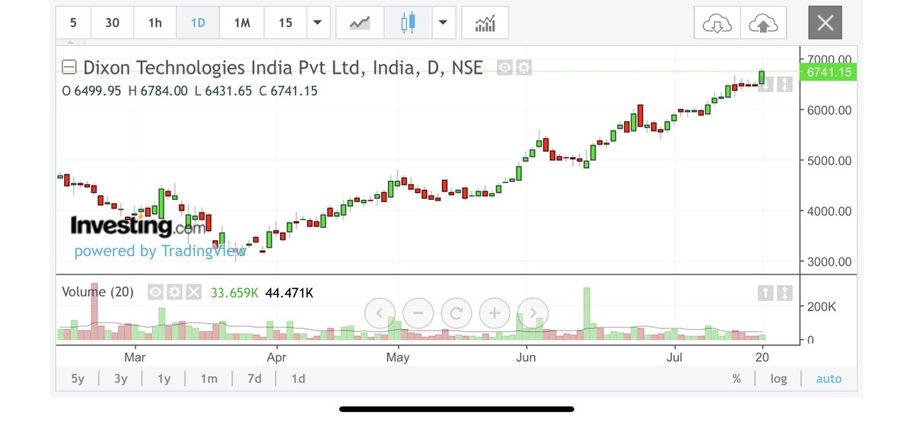Screen dimensions: 913x421
Task: Click the cloud load chart icon
Action: pos(716,23)
